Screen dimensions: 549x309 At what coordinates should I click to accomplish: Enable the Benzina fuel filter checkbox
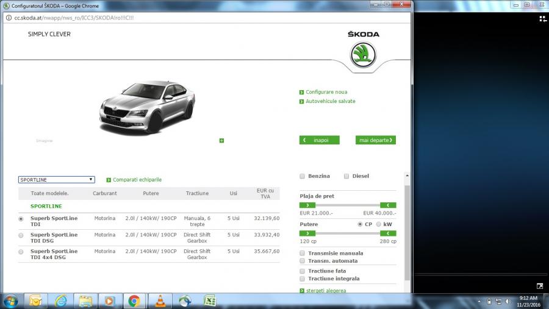pos(303,176)
